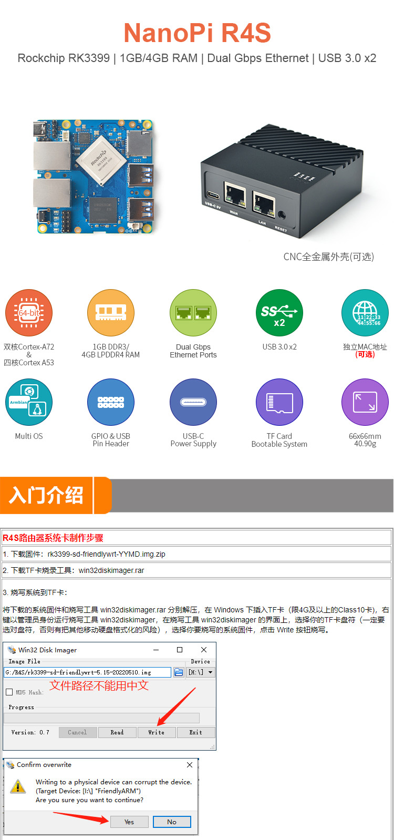The height and width of the screenshot is (840, 394).
Task: Close the Confirm overwrite dialog
Action: tap(190, 765)
